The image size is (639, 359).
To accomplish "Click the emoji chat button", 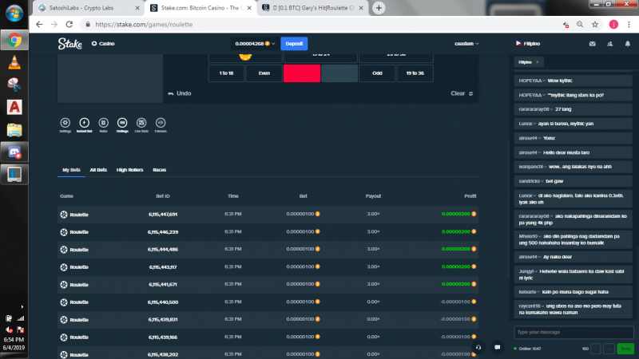I will click(609, 349).
